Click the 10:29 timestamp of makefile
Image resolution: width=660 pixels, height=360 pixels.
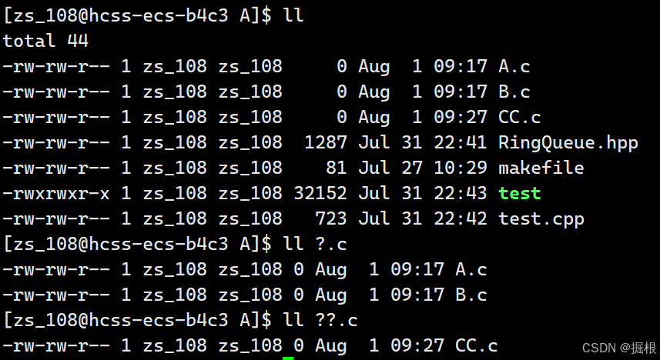point(461,168)
